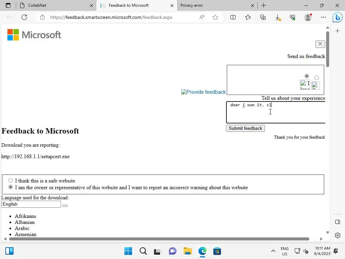The width and height of the screenshot is (345, 259).
Task: Click scroll down arrow on page
Action: click(327, 233)
